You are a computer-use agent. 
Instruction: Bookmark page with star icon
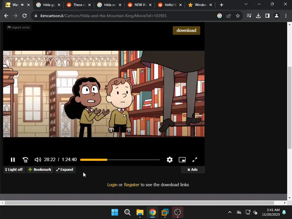[238, 16]
